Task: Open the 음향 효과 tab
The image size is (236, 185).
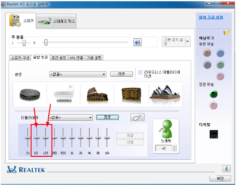Action: tap(40, 58)
